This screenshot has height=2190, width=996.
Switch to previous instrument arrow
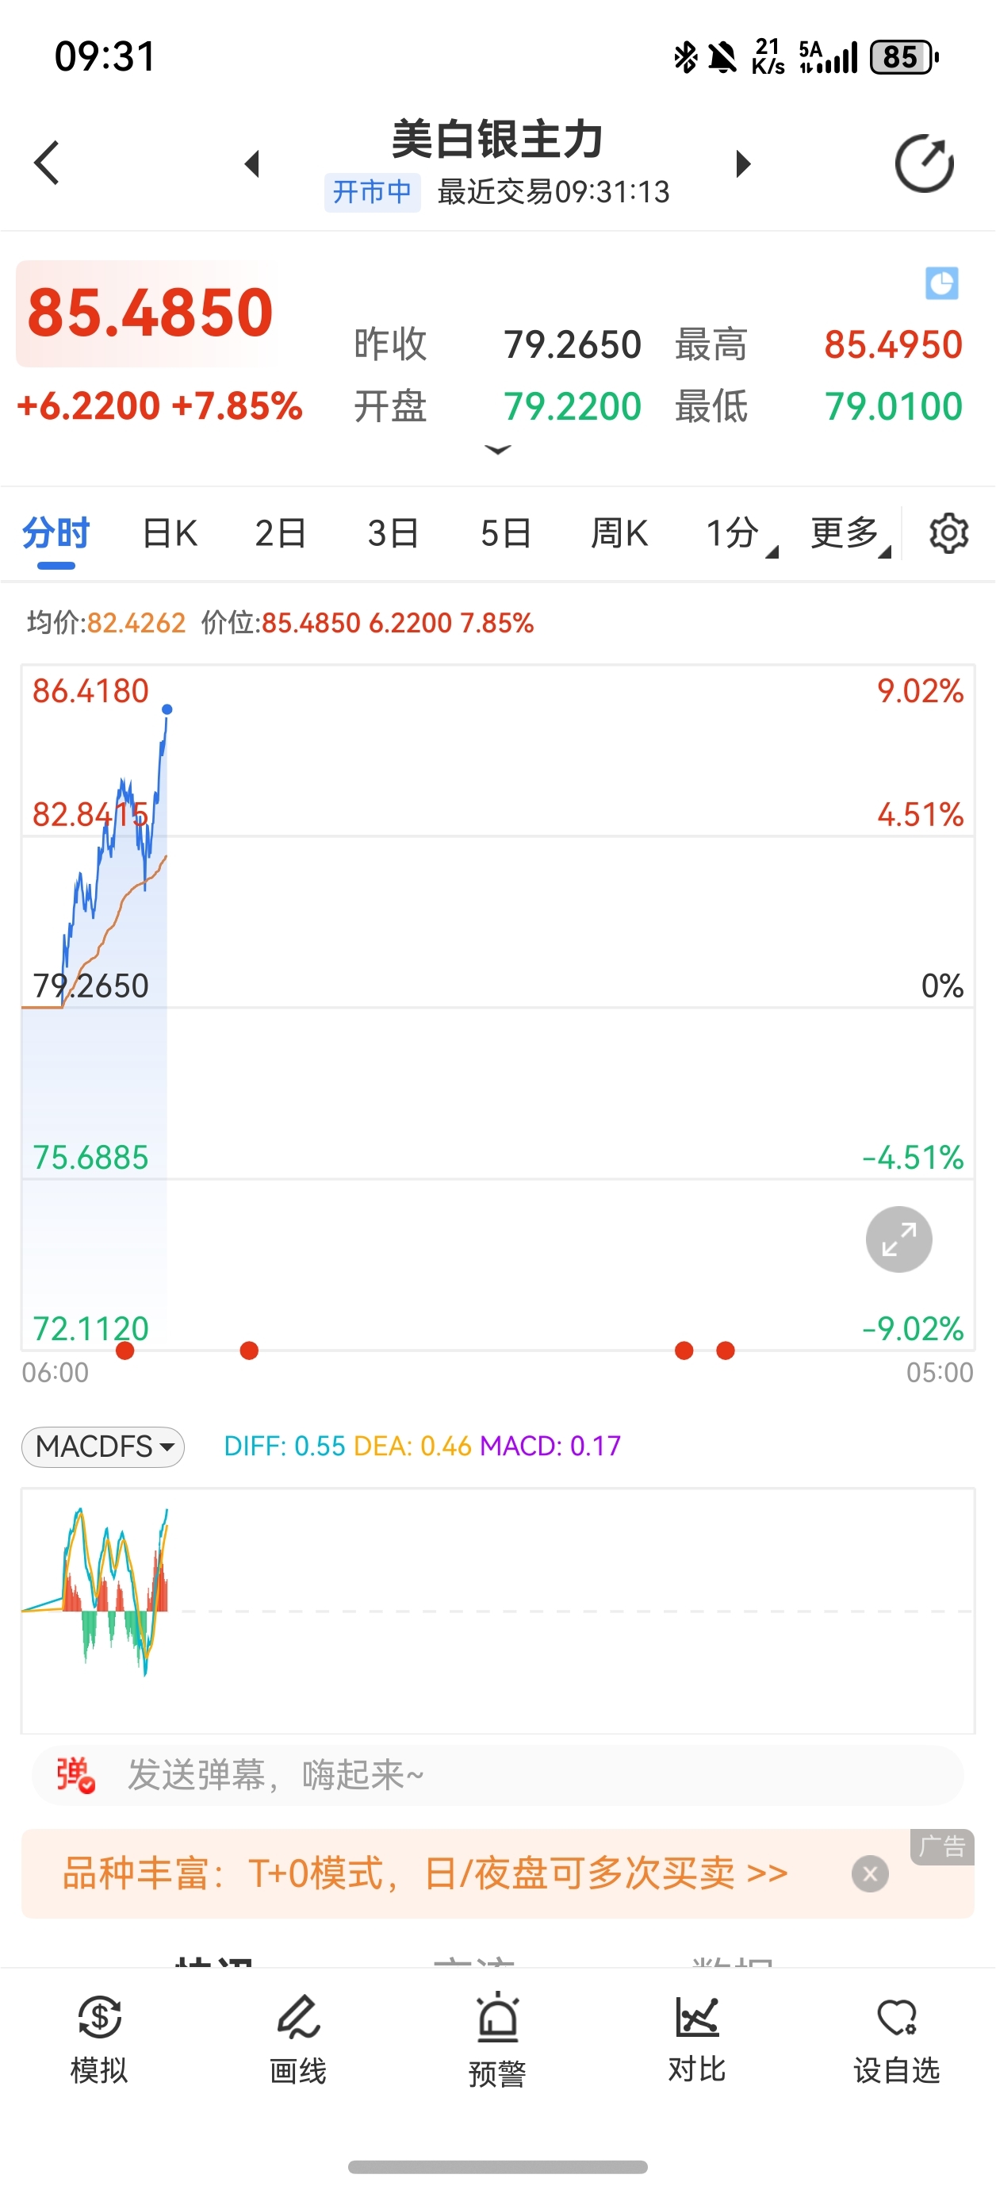click(x=251, y=163)
